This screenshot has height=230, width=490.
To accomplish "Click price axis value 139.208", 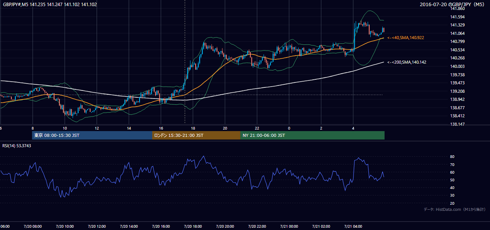I will tap(458, 91).
